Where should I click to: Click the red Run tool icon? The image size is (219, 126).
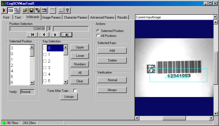(4, 10)
